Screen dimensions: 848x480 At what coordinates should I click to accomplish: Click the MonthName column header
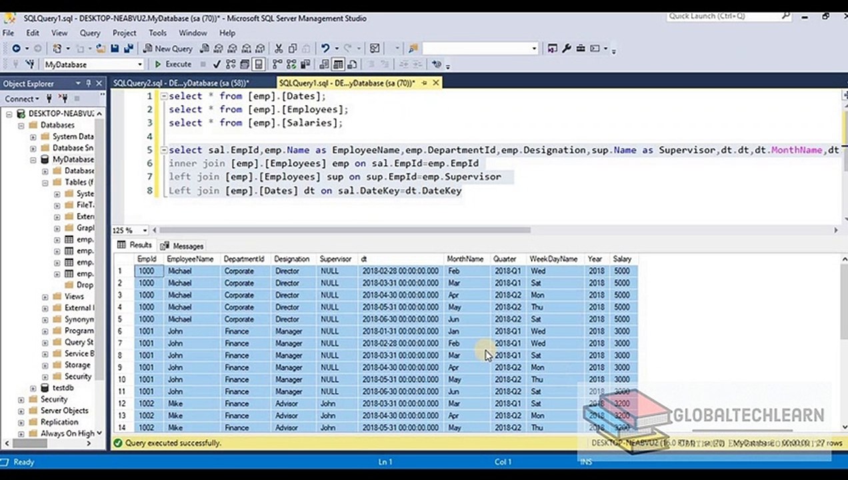[467, 259]
